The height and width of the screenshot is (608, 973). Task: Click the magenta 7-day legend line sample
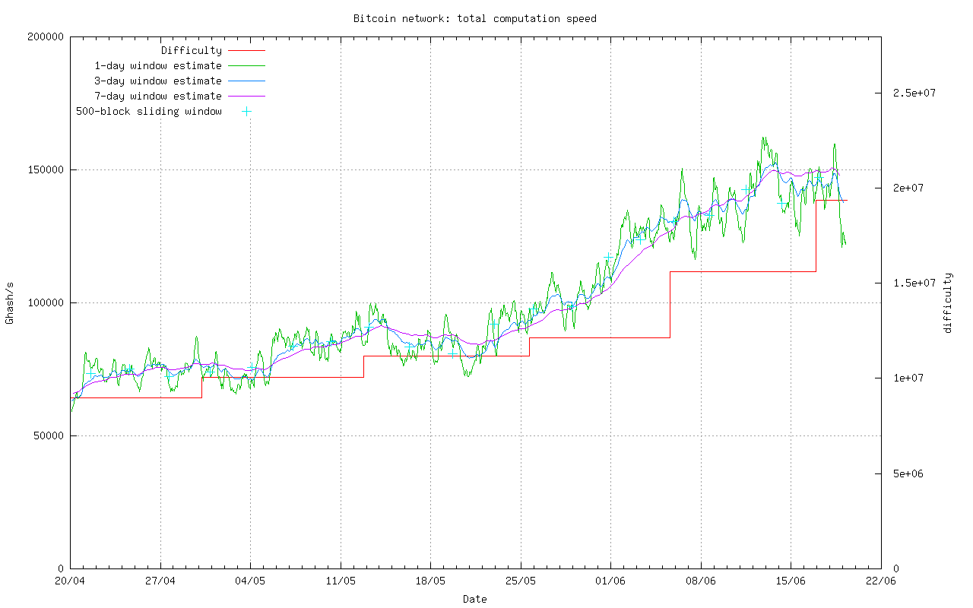(x=246, y=97)
